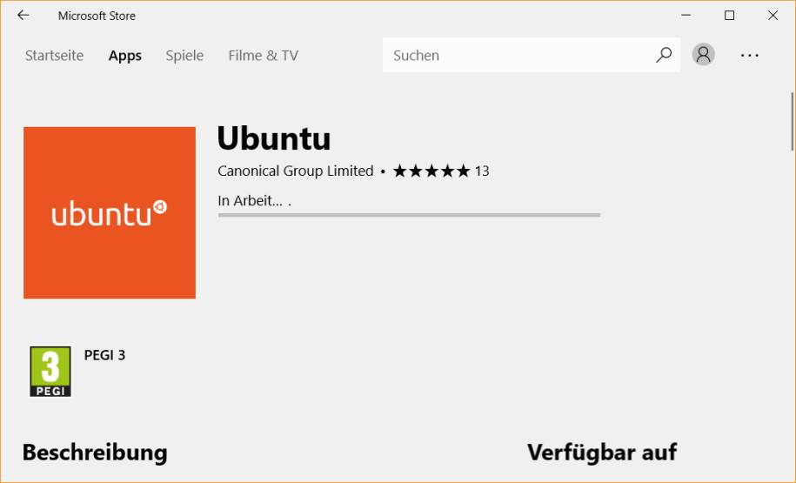Switch to the Apps tab

coord(125,56)
